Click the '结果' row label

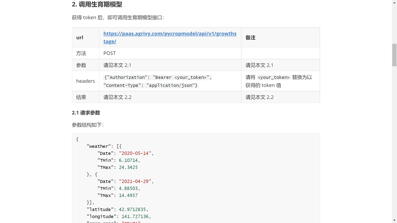pos(81,97)
